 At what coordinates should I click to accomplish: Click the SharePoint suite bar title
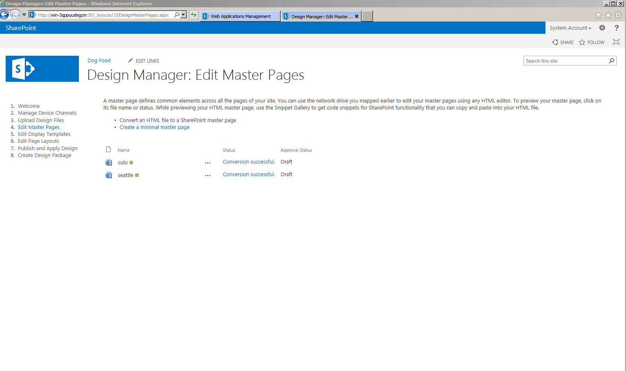(21, 28)
